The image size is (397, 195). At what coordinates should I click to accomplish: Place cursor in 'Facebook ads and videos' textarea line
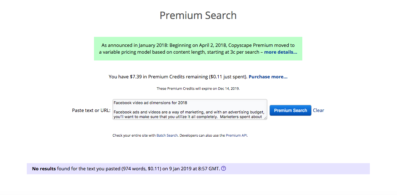(189, 112)
